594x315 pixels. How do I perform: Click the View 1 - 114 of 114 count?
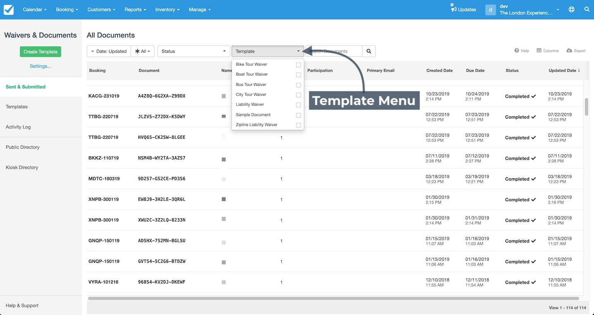pos(568,308)
